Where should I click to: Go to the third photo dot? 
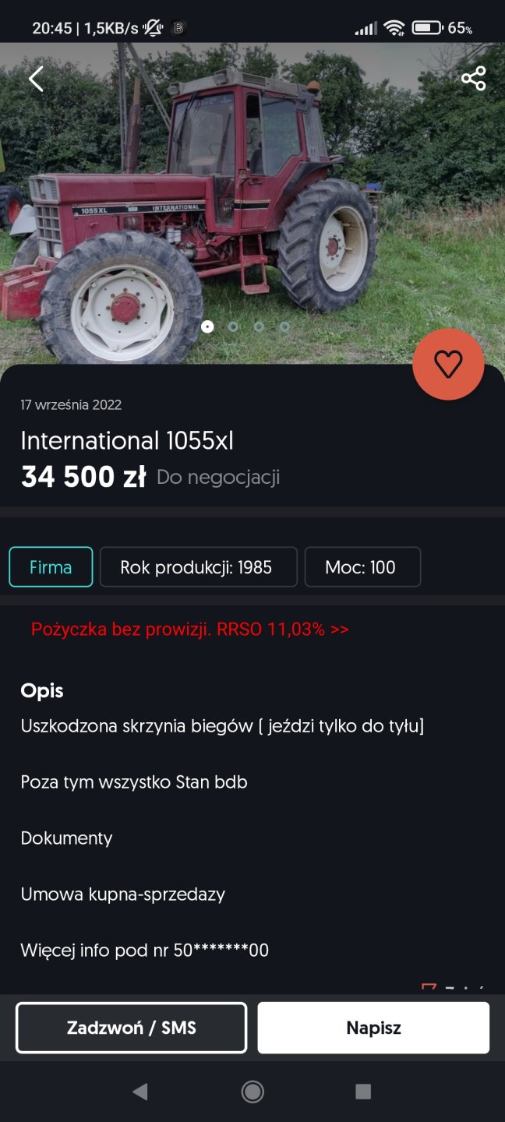click(259, 326)
